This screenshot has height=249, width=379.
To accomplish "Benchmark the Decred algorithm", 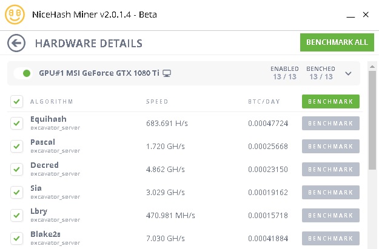I will (330, 169).
